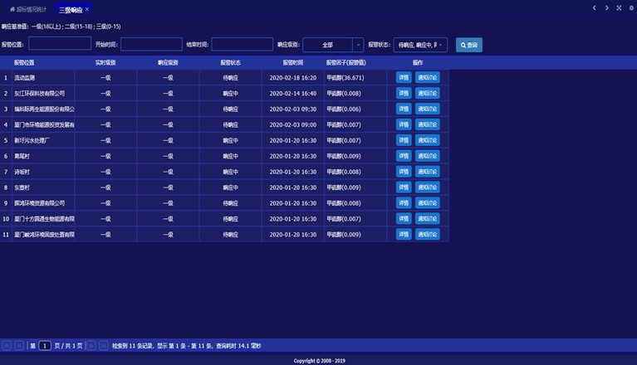This screenshot has width=637, height=365.
Task: Open settings via the top-right gear icon
Action: [631, 8]
